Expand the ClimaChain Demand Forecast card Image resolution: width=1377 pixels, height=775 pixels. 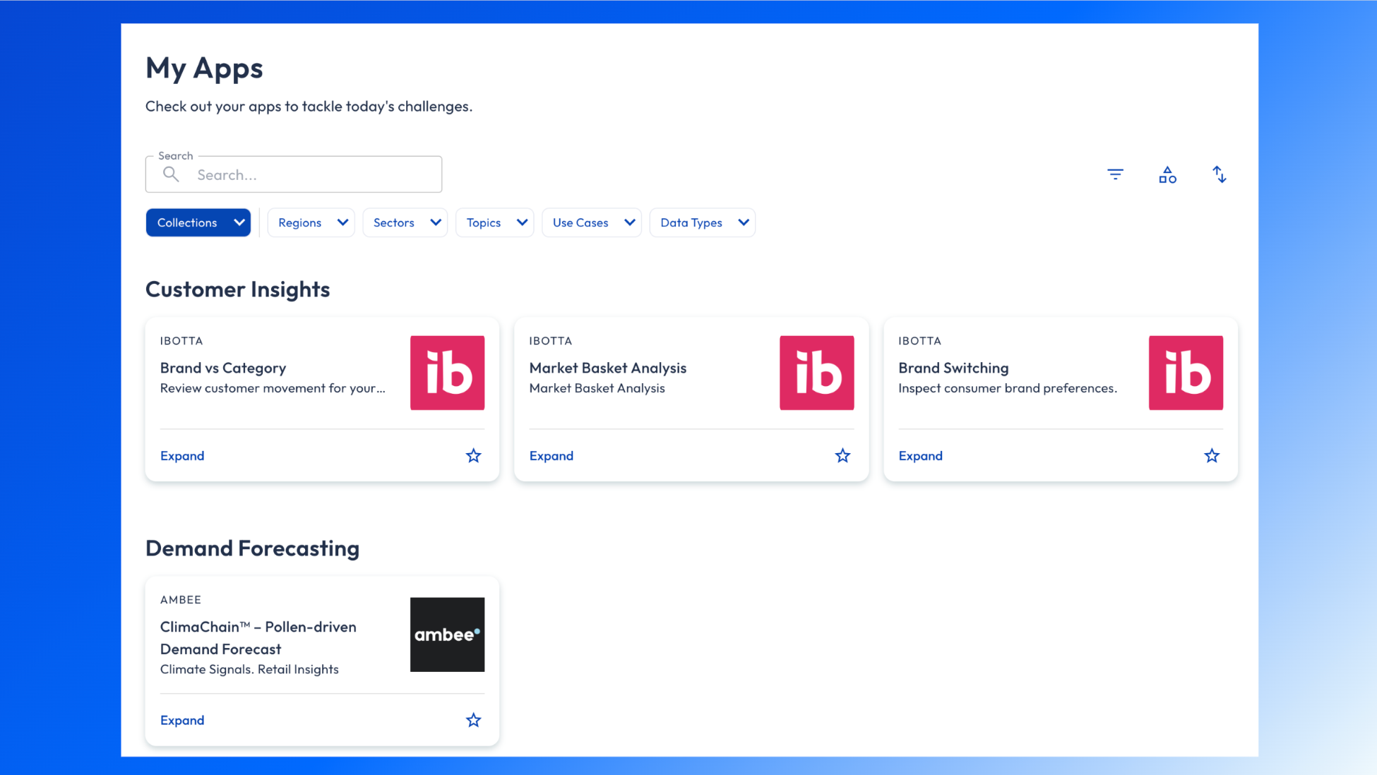pyautogui.click(x=182, y=720)
